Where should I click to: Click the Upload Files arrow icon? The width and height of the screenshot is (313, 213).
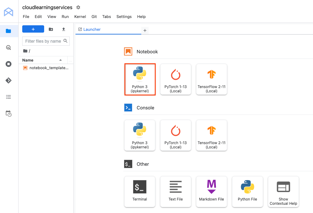click(63, 29)
